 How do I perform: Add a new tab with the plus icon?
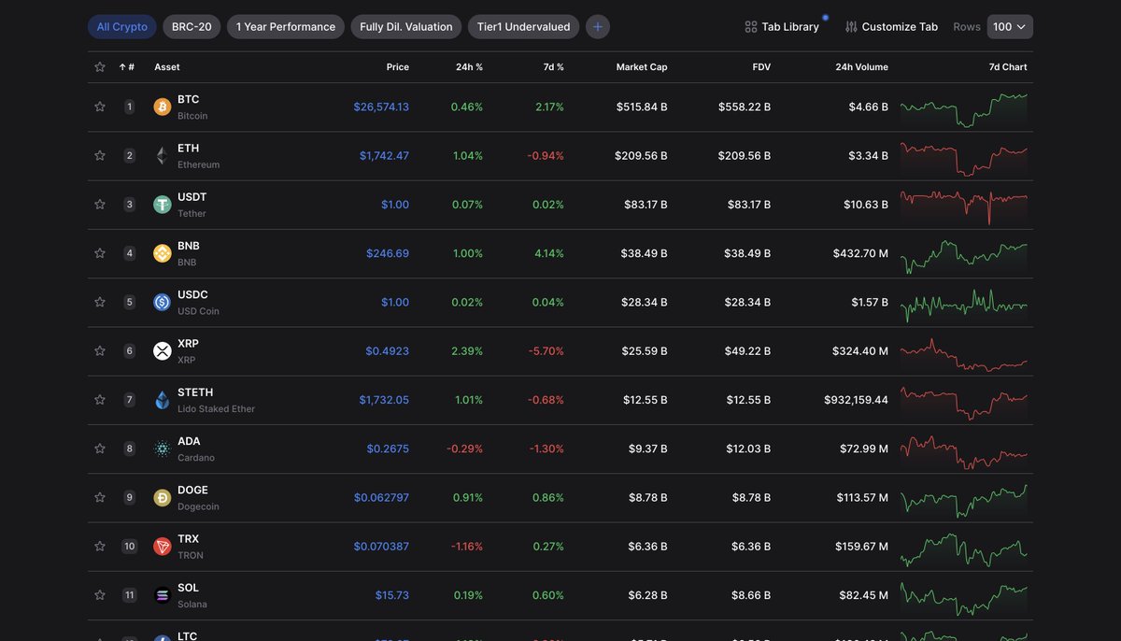[598, 27]
